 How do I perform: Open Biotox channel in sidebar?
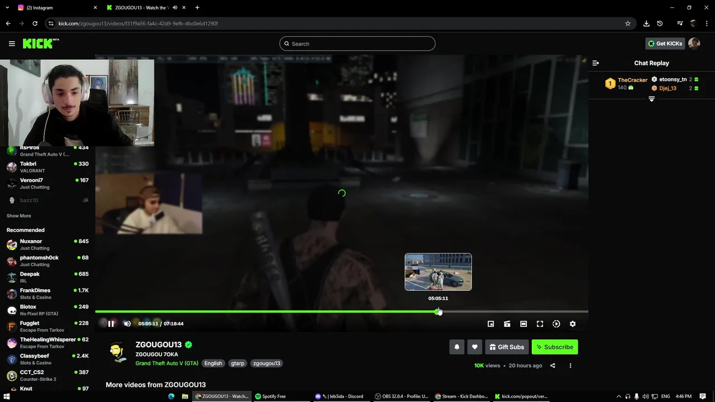coord(47,310)
